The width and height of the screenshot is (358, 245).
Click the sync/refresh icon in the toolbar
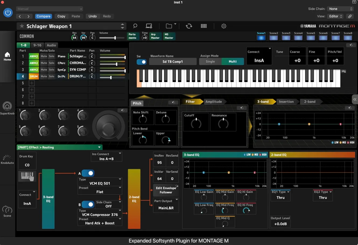[189, 26]
